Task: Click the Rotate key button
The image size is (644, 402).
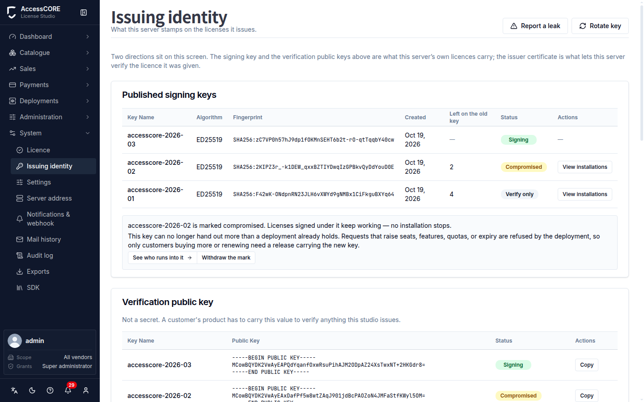Action: point(600,26)
